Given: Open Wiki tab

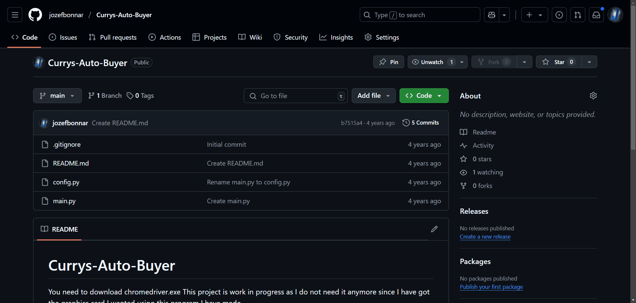Looking at the screenshot, I should pyautogui.click(x=250, y=37).
